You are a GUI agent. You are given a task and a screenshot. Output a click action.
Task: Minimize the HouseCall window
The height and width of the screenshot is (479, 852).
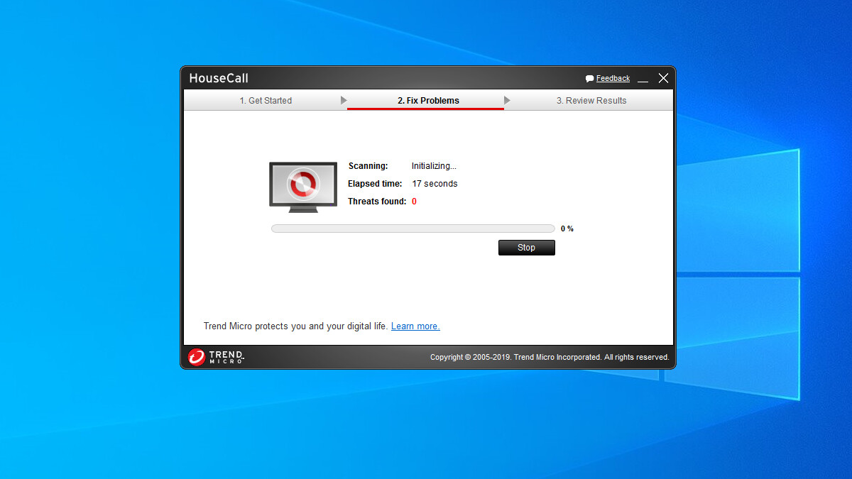[643, 79]
